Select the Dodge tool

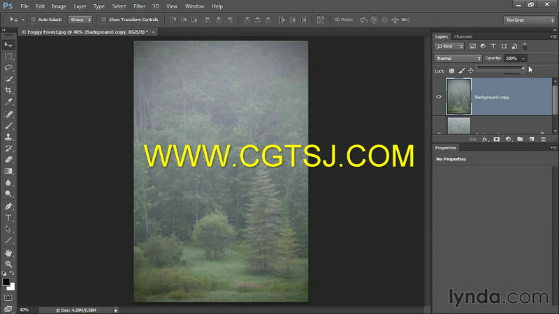click(x=8, y=194)
